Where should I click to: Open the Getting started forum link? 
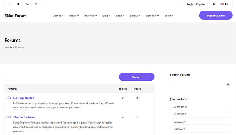click(x=24, y=98)
